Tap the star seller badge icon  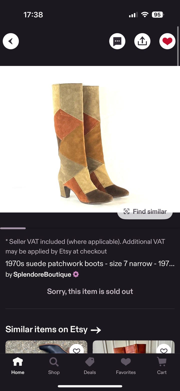76,274
